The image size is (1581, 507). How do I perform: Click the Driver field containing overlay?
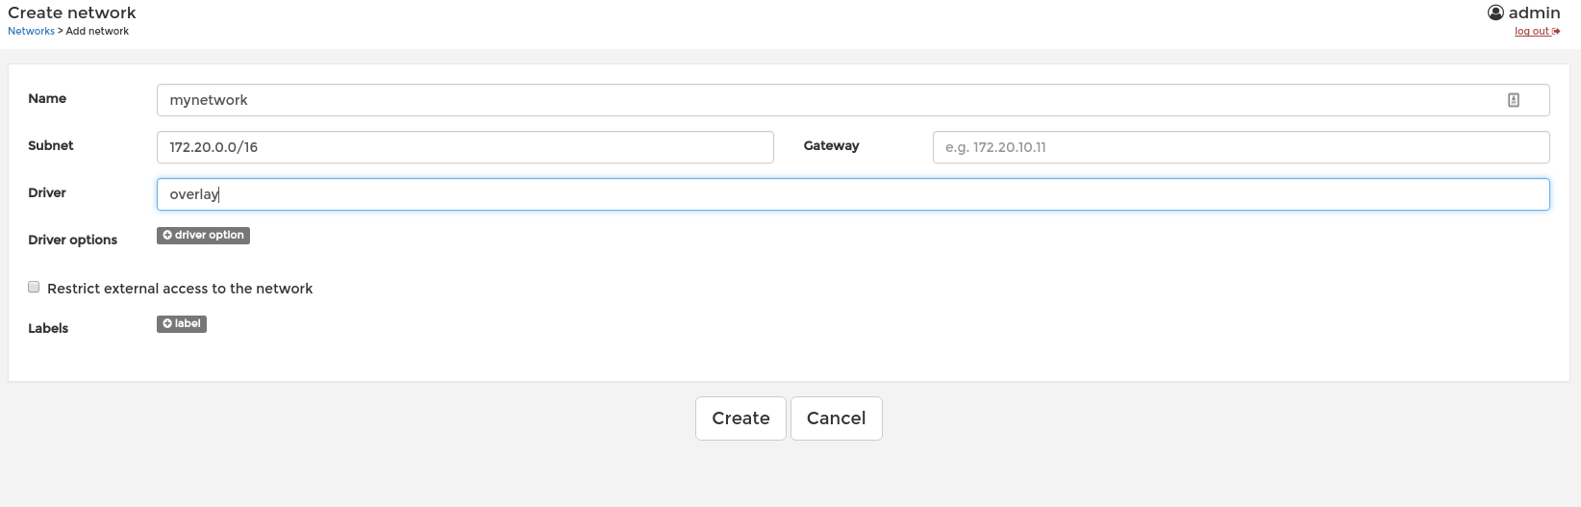(852, 194)
